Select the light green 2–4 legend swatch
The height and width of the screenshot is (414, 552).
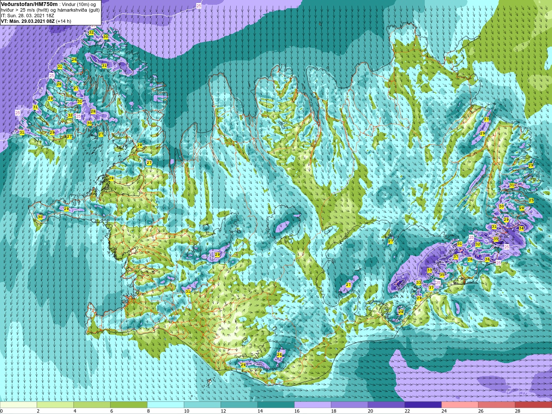click(x=55, y=405)
